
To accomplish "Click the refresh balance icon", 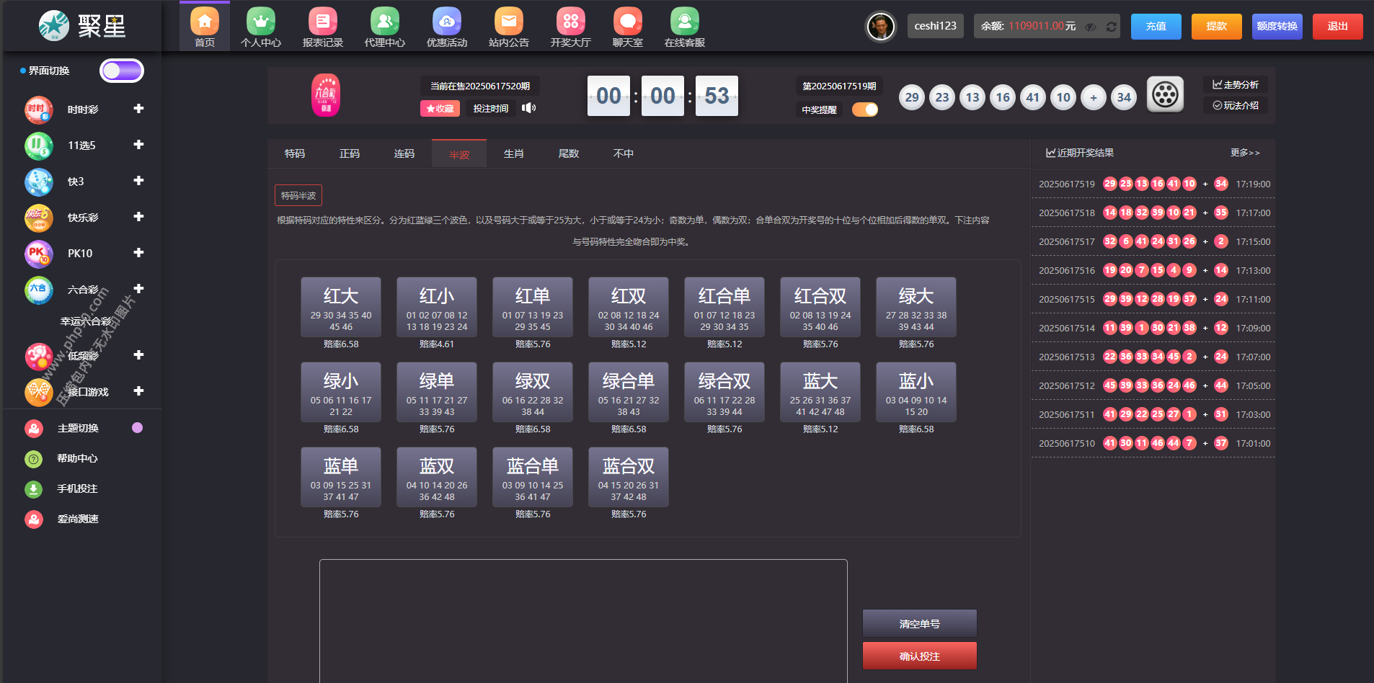I will click(1112, 27).
